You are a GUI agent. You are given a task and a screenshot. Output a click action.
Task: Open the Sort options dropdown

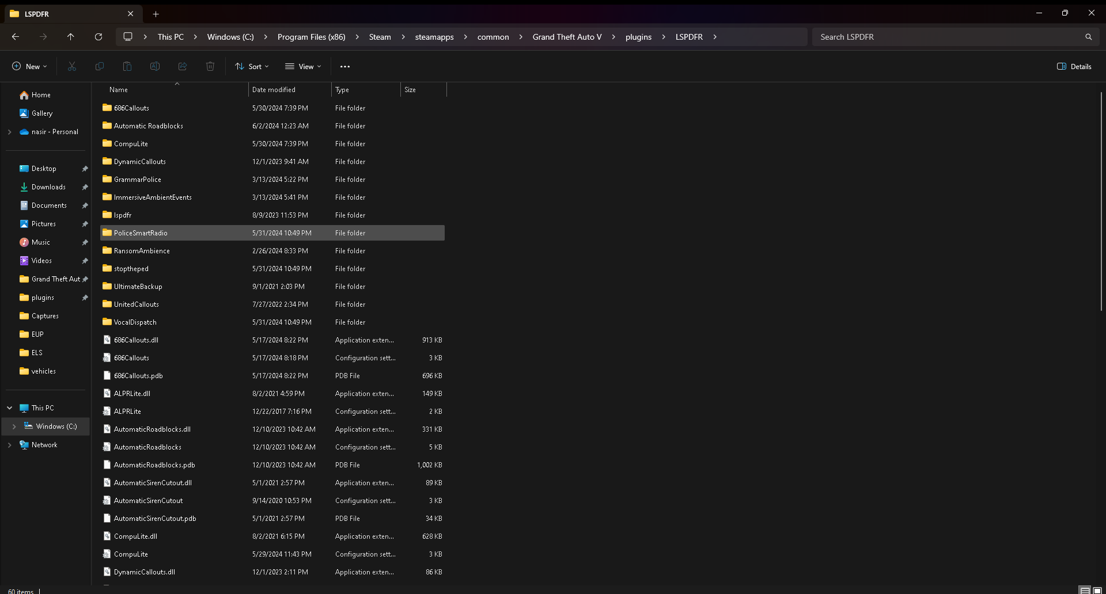[252, 67]
